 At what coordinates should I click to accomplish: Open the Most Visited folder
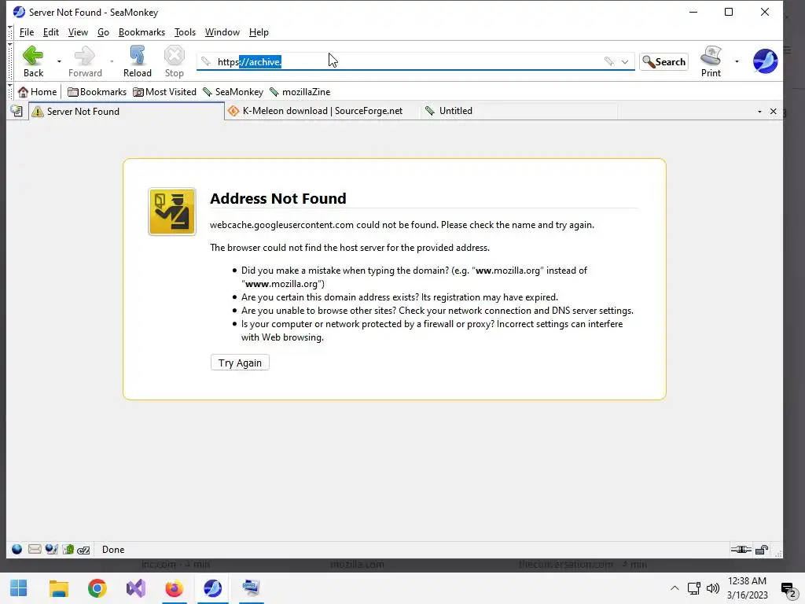coord(164,92)
